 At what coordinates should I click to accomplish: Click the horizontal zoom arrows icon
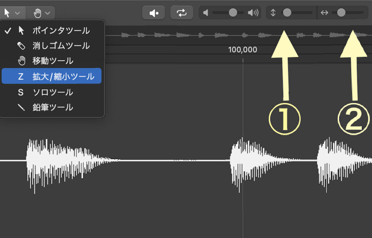pos(324,13)
